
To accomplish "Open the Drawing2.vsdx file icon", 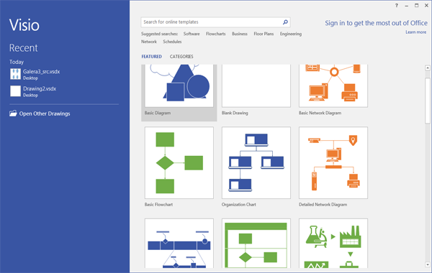I will (15, 91).
